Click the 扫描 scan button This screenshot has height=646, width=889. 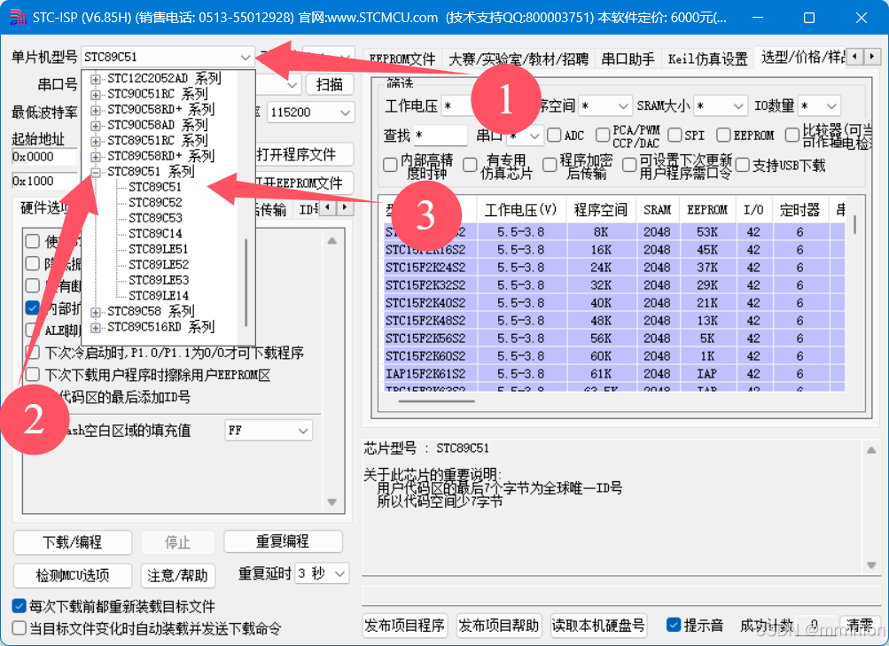coord(330,84)
